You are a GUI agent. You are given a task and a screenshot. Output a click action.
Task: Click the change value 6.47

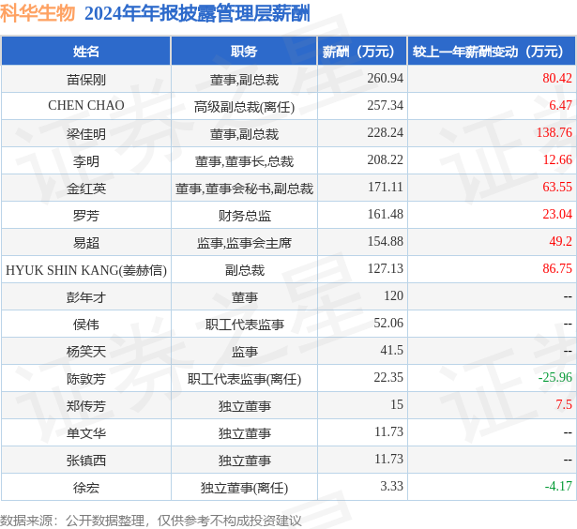(560, 105)
